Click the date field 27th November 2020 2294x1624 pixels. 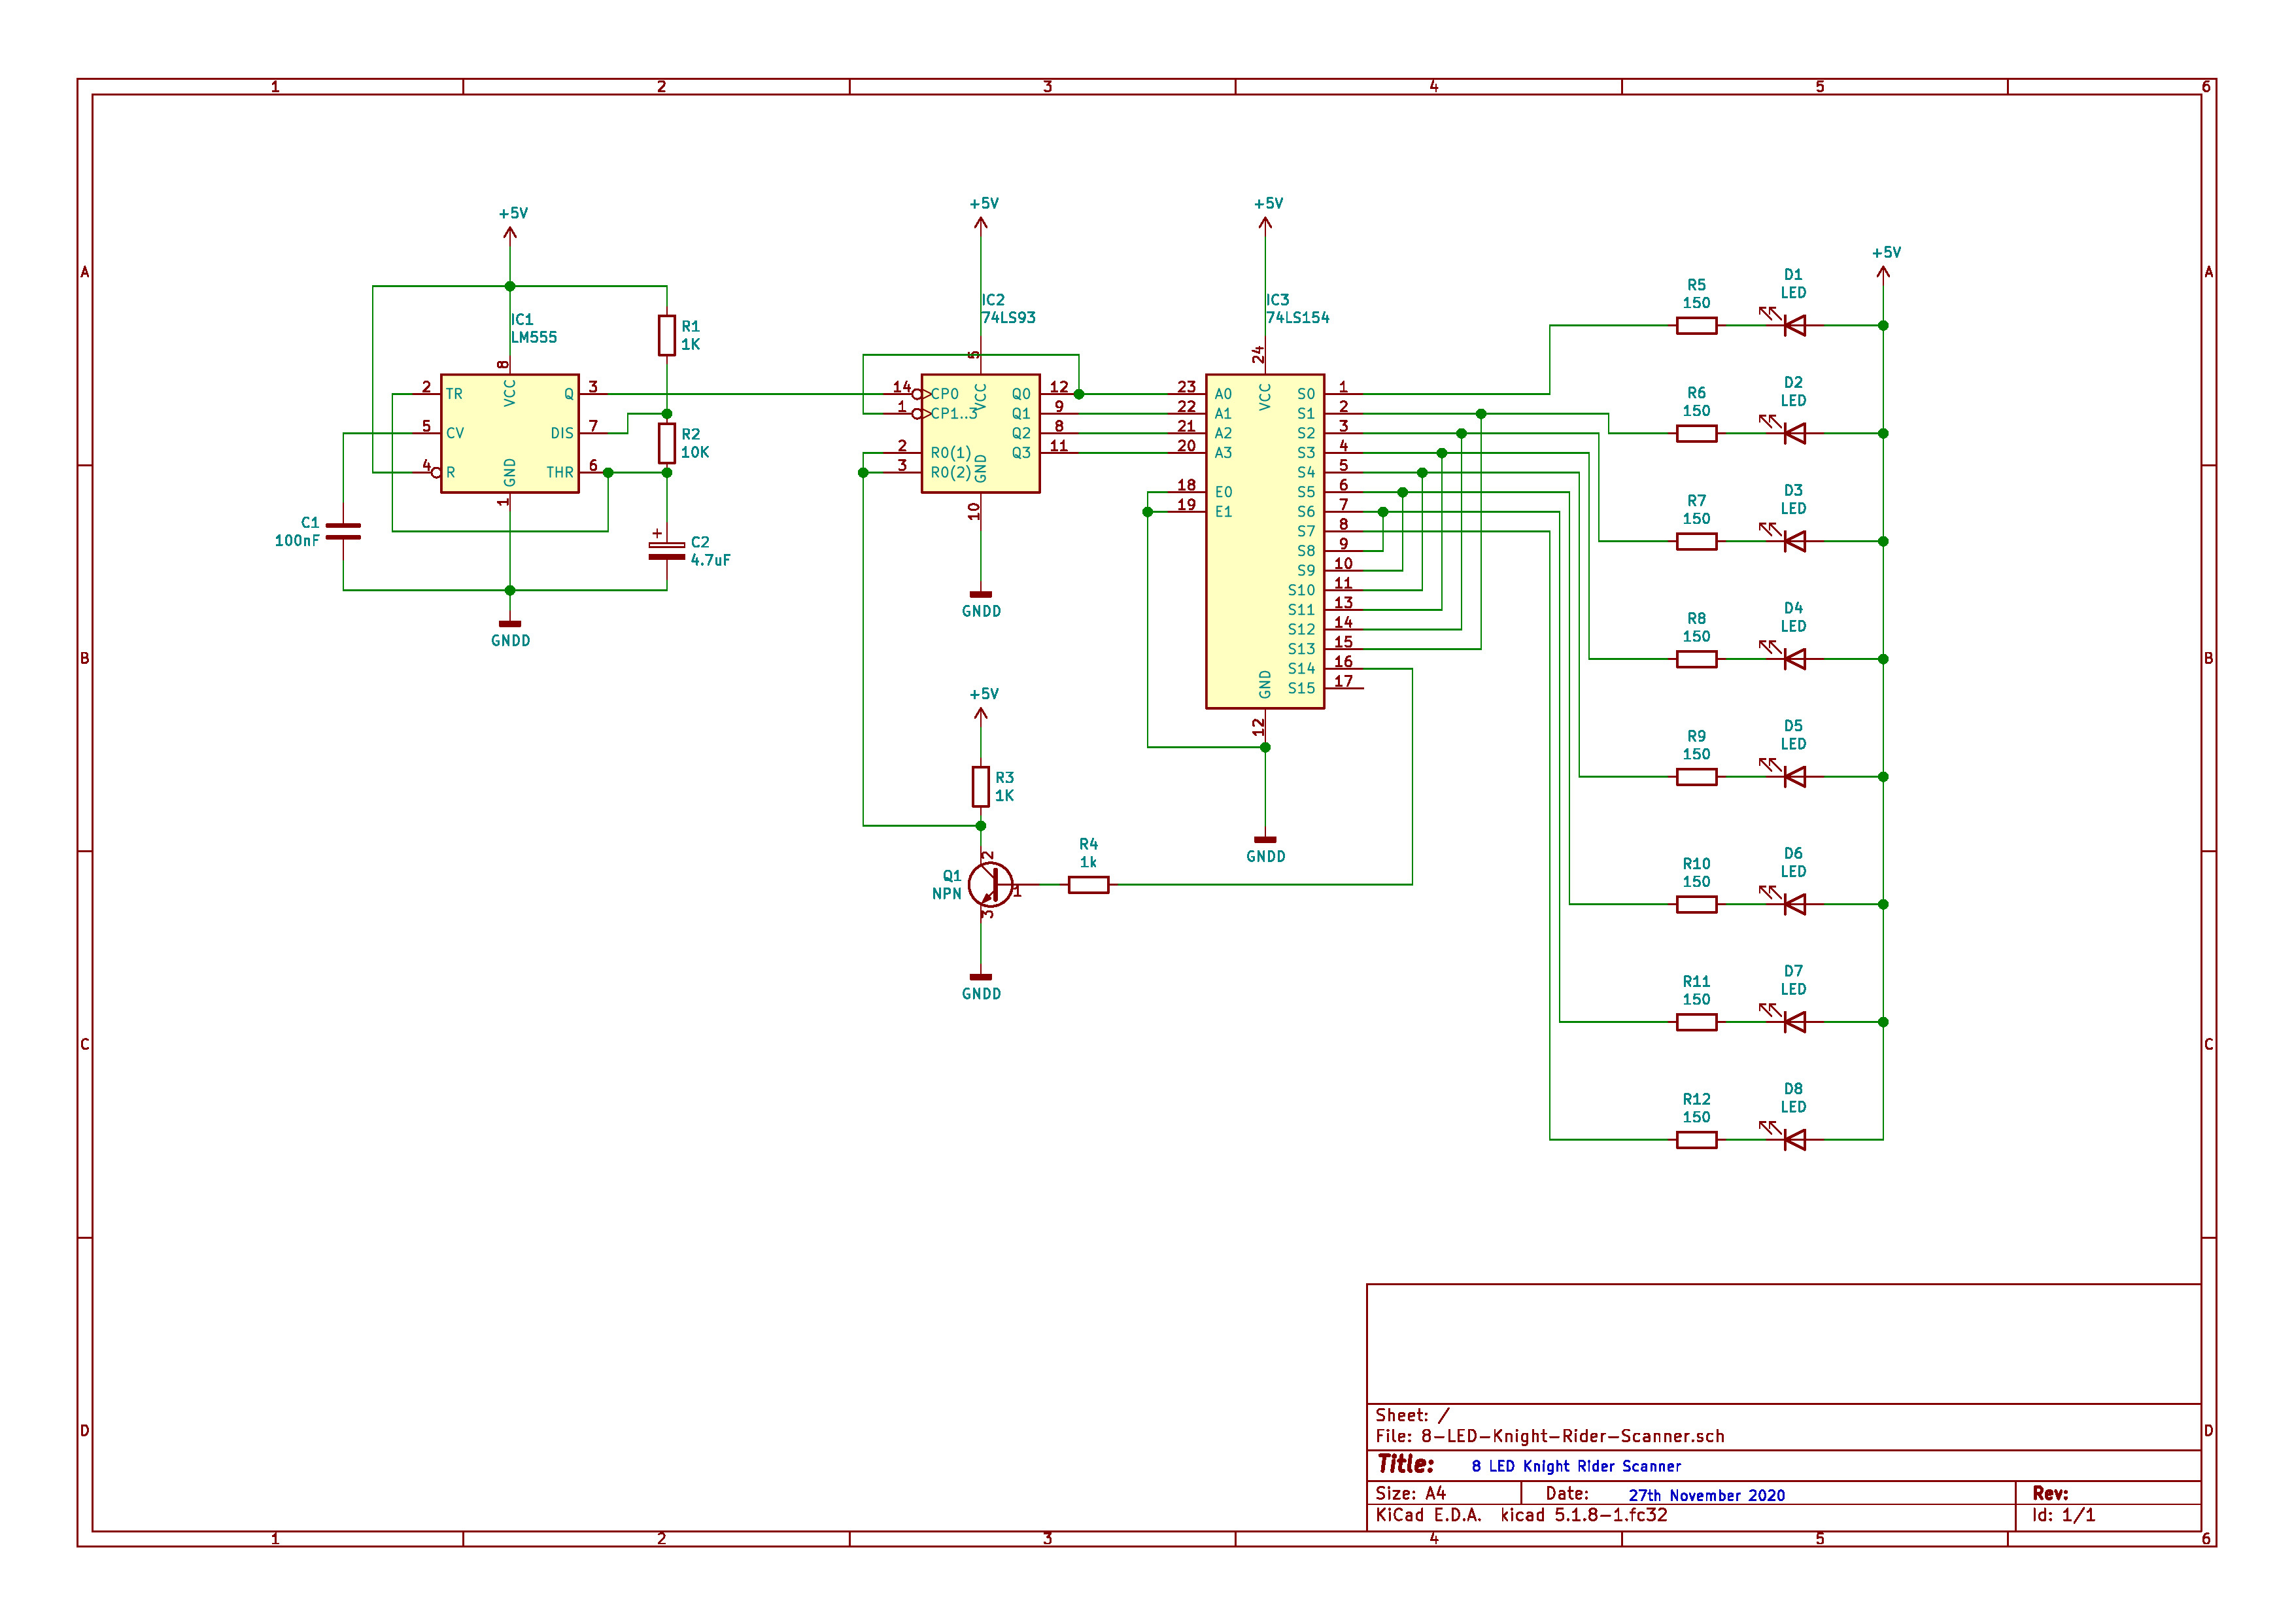(1706, 1495)
